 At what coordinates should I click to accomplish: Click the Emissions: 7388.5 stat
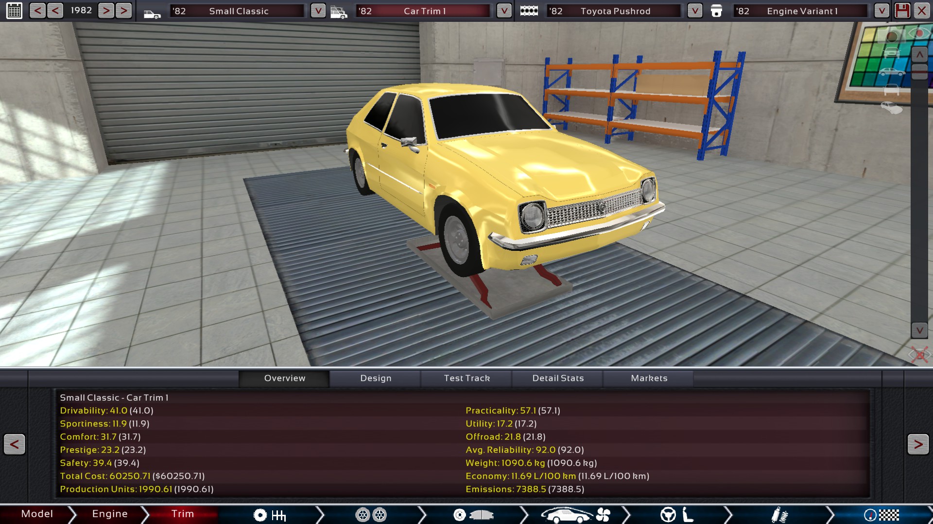pyautogui.click(x=525, y=490)
